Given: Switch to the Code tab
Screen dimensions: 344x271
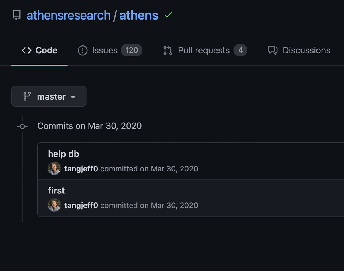Looking at the screenshot, I should point(40,50).
